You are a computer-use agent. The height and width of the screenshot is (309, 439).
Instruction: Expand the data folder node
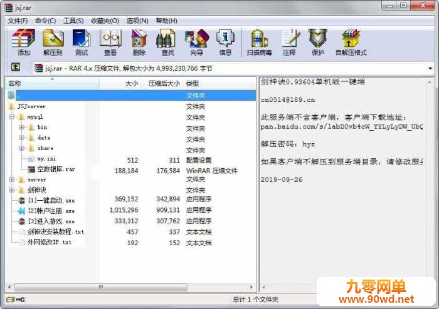coord(22,138)
